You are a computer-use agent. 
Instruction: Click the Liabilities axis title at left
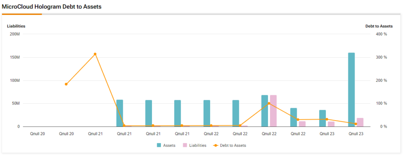[x=16, y=26]
